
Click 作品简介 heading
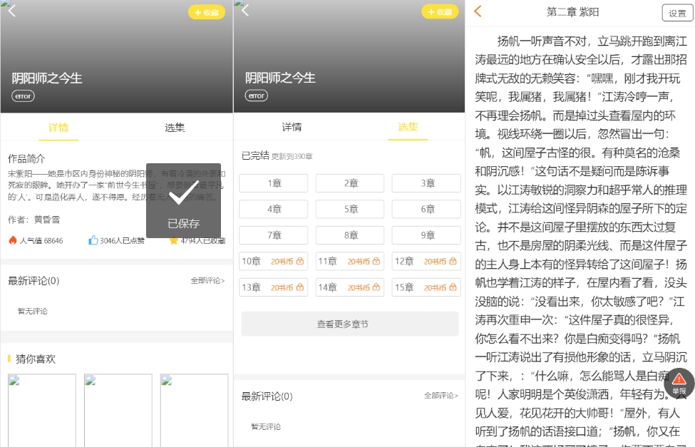click(26, 159)
